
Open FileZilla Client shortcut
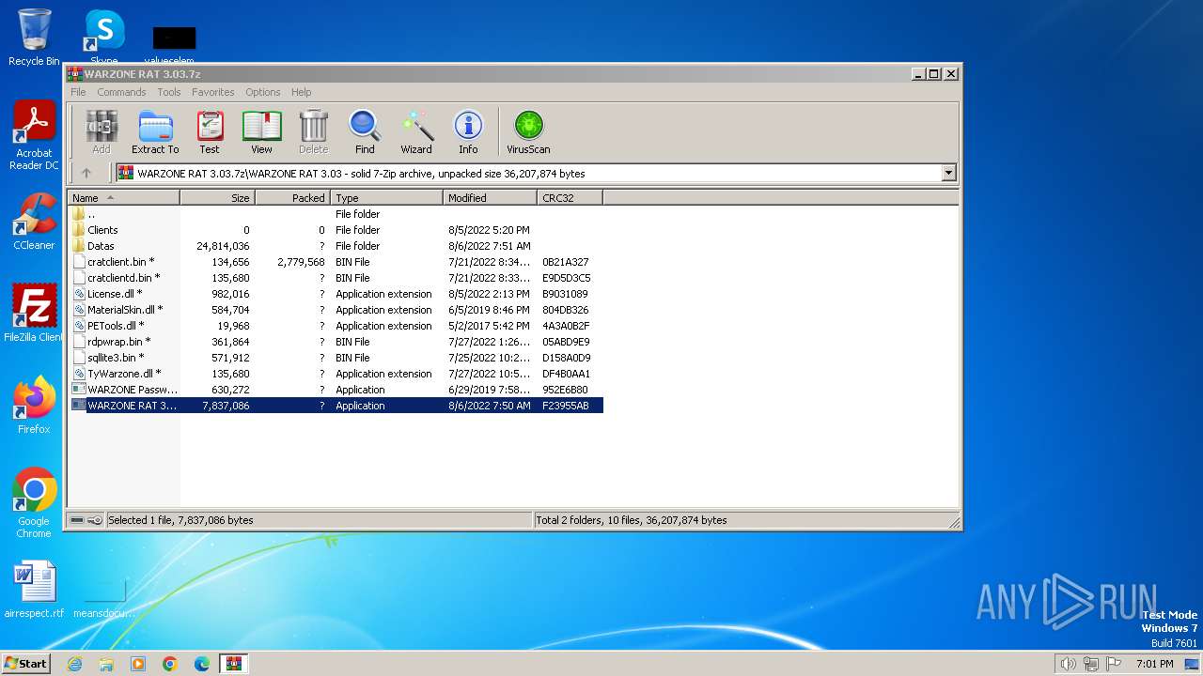point(34,314)
